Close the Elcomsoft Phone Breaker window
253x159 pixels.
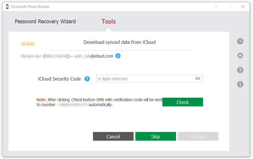[243, 6]
